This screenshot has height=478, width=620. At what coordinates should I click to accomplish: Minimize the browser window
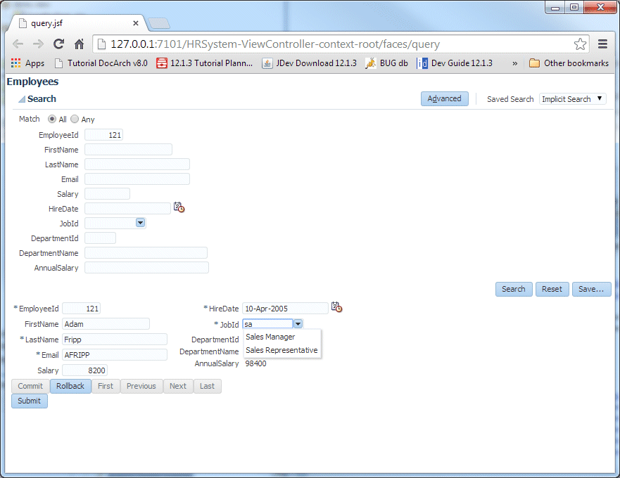tap(555, 7)
